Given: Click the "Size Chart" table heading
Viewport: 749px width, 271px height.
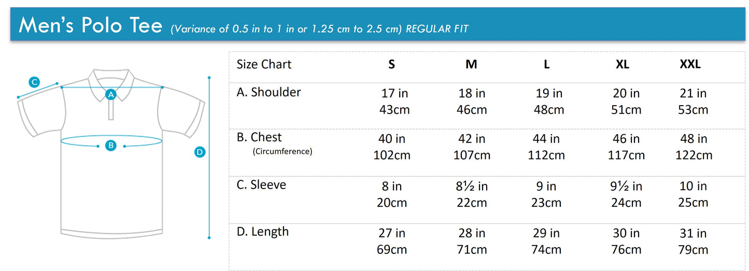Looking at the screenshot, I should pos(264,64).
